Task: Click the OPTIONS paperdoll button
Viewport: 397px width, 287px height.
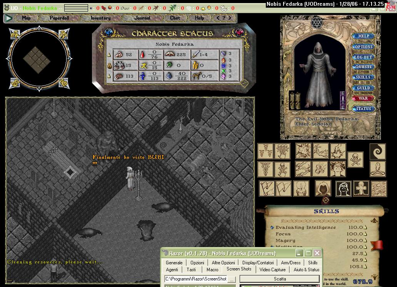Action: point(363,47)
